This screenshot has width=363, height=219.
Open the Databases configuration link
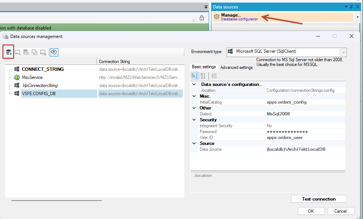coord(240,19)
